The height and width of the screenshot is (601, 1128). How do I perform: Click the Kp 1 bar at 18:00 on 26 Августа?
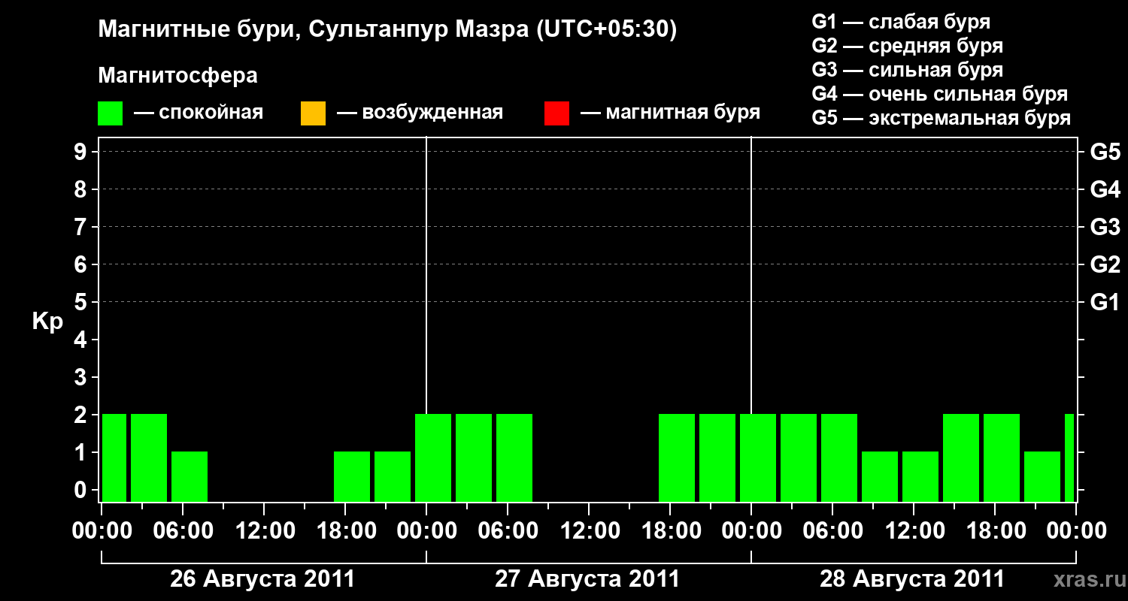[x=352, y=476]
